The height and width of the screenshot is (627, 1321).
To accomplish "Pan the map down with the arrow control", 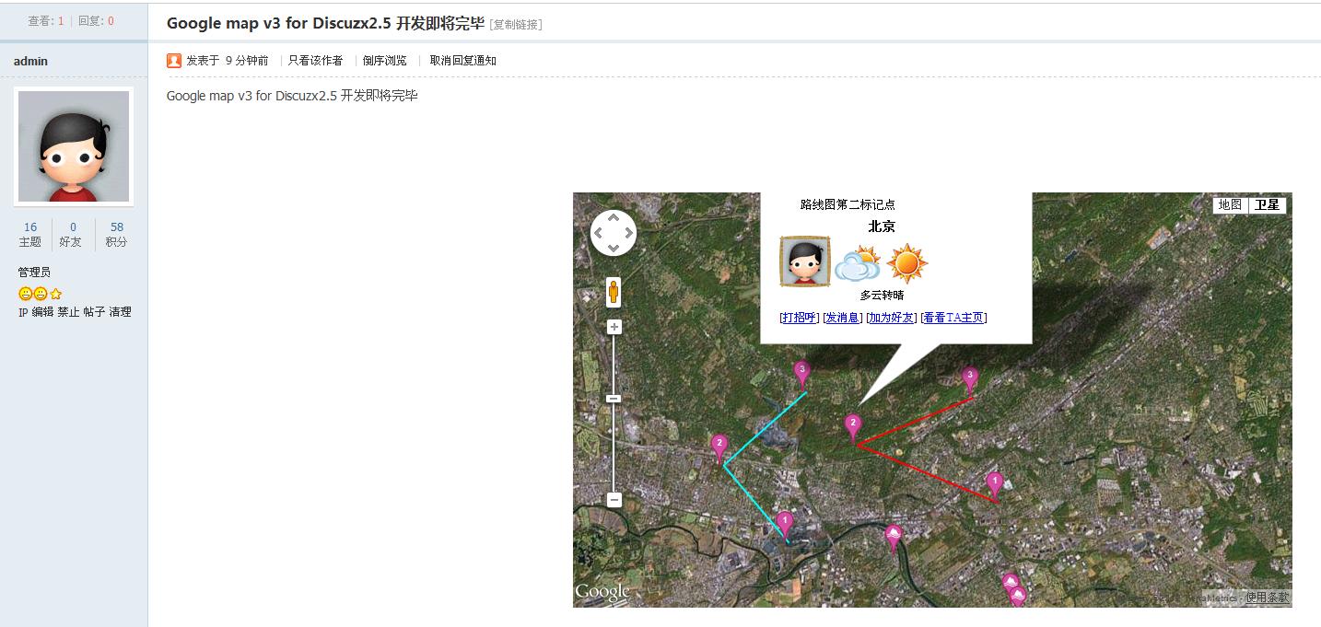I will [614, 248].
